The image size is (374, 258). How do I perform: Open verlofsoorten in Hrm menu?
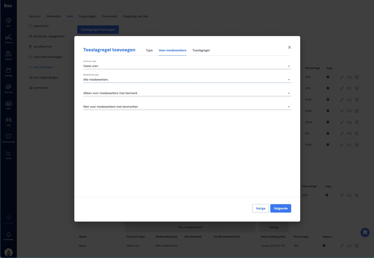(40, 46)
